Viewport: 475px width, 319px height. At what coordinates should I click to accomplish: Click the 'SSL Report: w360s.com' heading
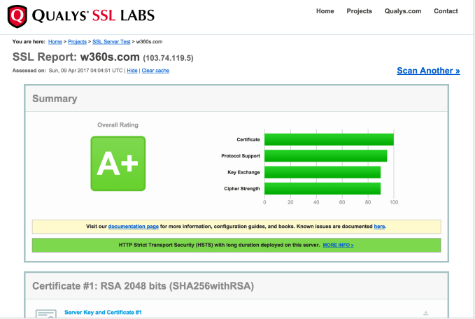(76, 57)
